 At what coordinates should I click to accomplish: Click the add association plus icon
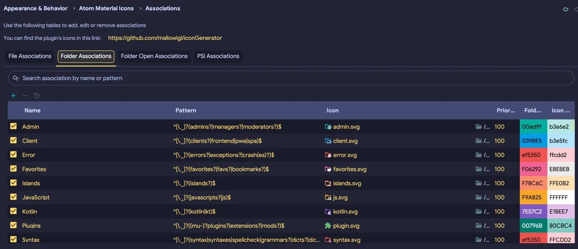tap(13, 96)
